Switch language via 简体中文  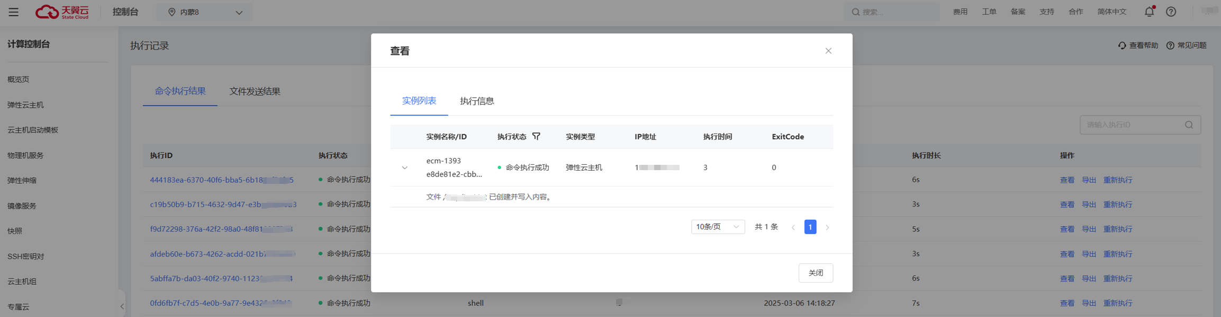[1111, 12]
